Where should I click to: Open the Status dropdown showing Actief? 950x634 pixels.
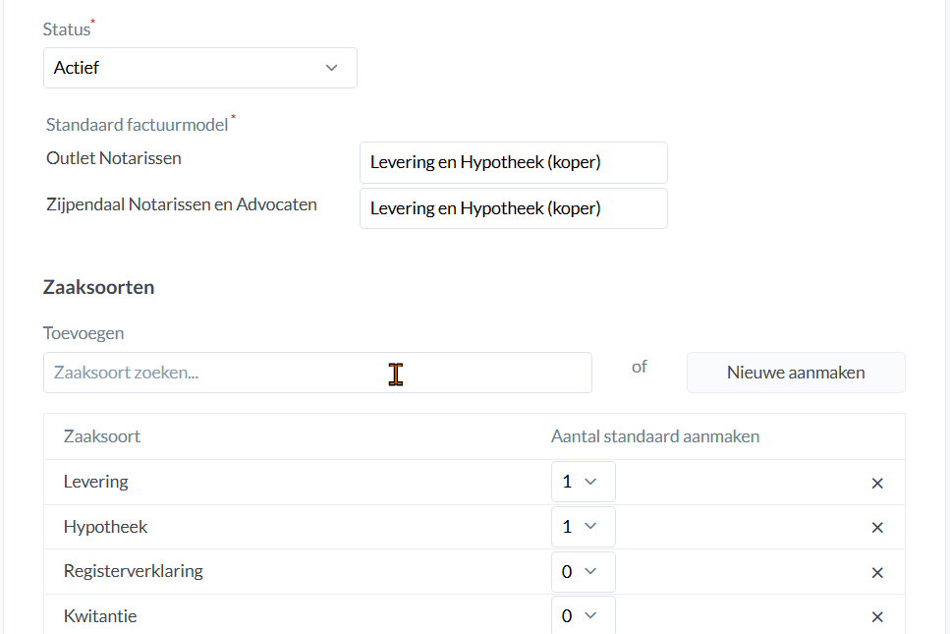[199, 68]
